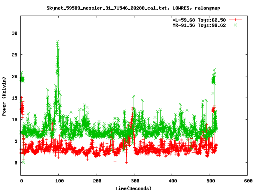Image resolution: width=256 pixels, height=192 pixels.
Task: Click the Power (Kelvin) axis label
Action: tap(4, 96)
